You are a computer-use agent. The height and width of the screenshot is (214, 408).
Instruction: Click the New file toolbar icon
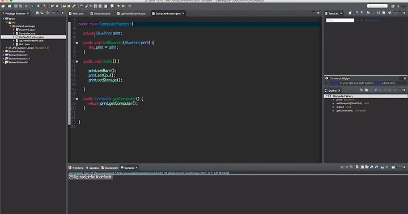click(3, 6)
